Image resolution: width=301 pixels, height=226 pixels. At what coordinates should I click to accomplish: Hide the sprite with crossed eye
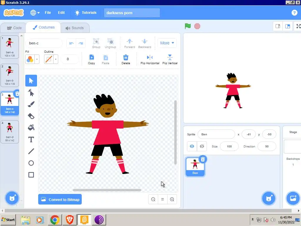202,146
